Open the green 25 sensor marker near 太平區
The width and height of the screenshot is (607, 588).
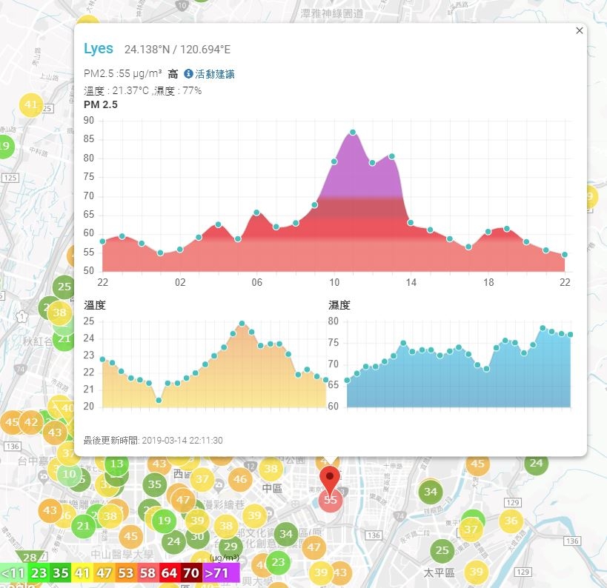(442, 550)
